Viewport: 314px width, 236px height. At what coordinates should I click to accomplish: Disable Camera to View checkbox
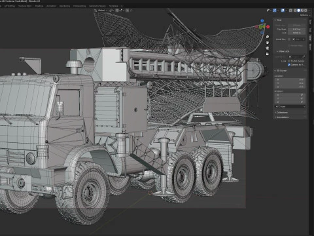[x=289, y=65]
